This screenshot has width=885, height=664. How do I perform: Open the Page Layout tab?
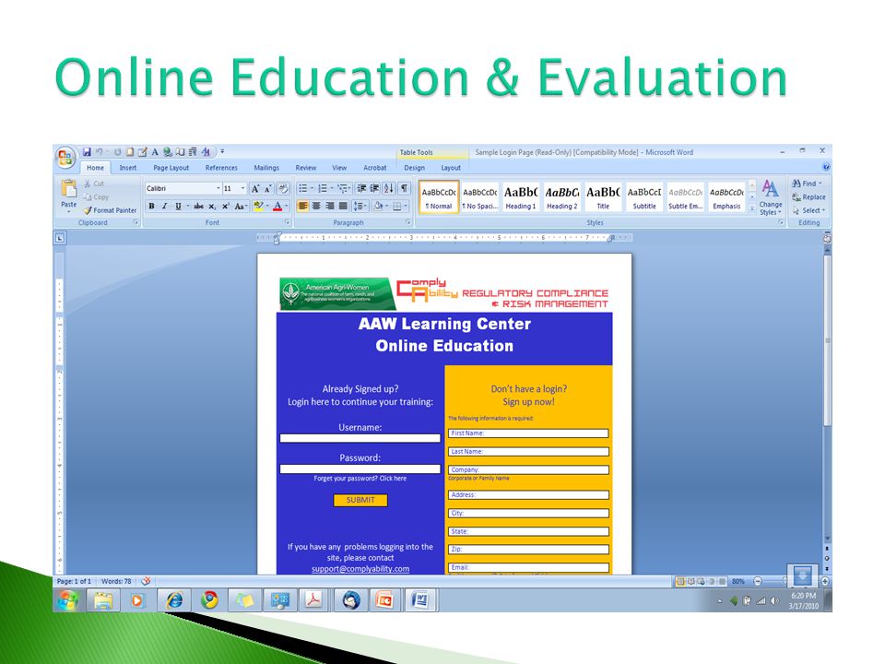(171, 168)
